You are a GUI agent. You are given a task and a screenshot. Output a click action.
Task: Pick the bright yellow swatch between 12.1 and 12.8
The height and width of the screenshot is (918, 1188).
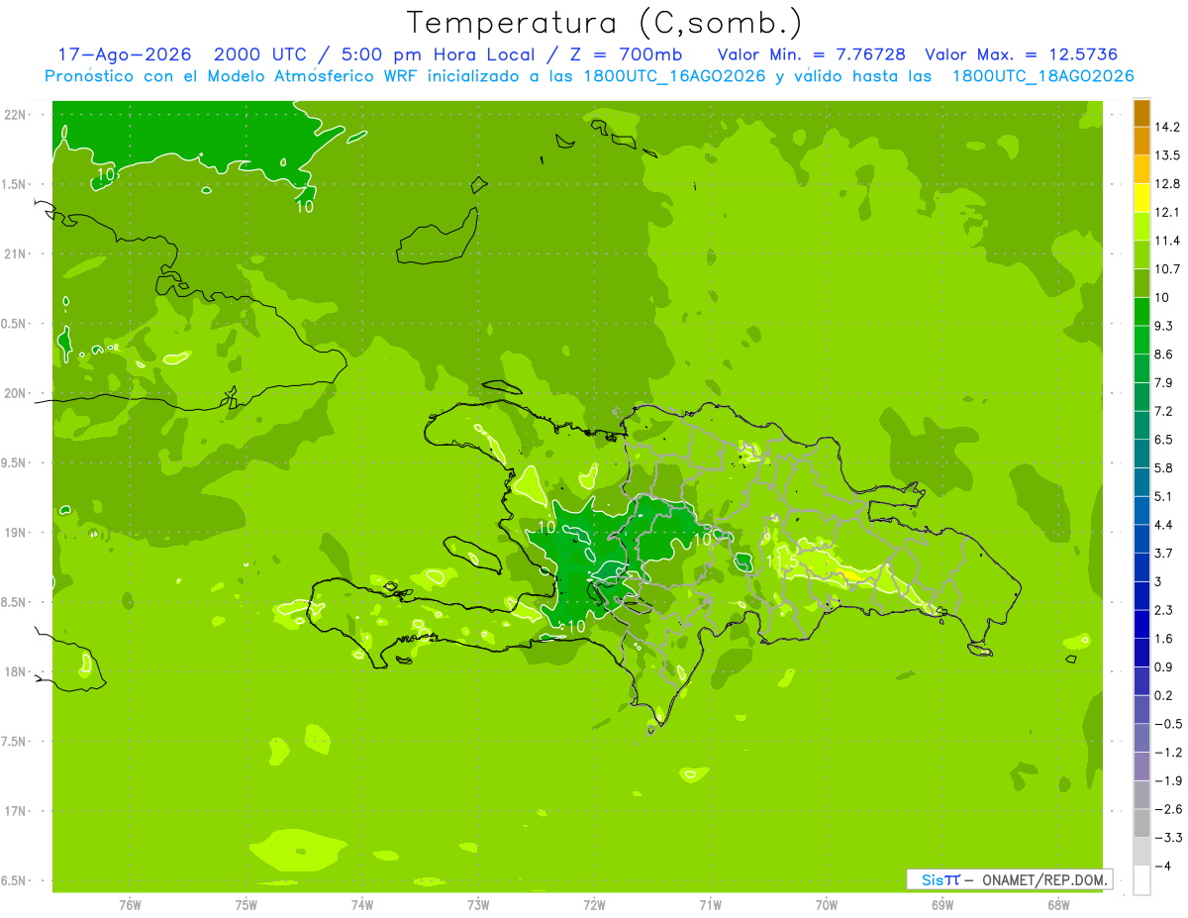[x=1141, y=198]
